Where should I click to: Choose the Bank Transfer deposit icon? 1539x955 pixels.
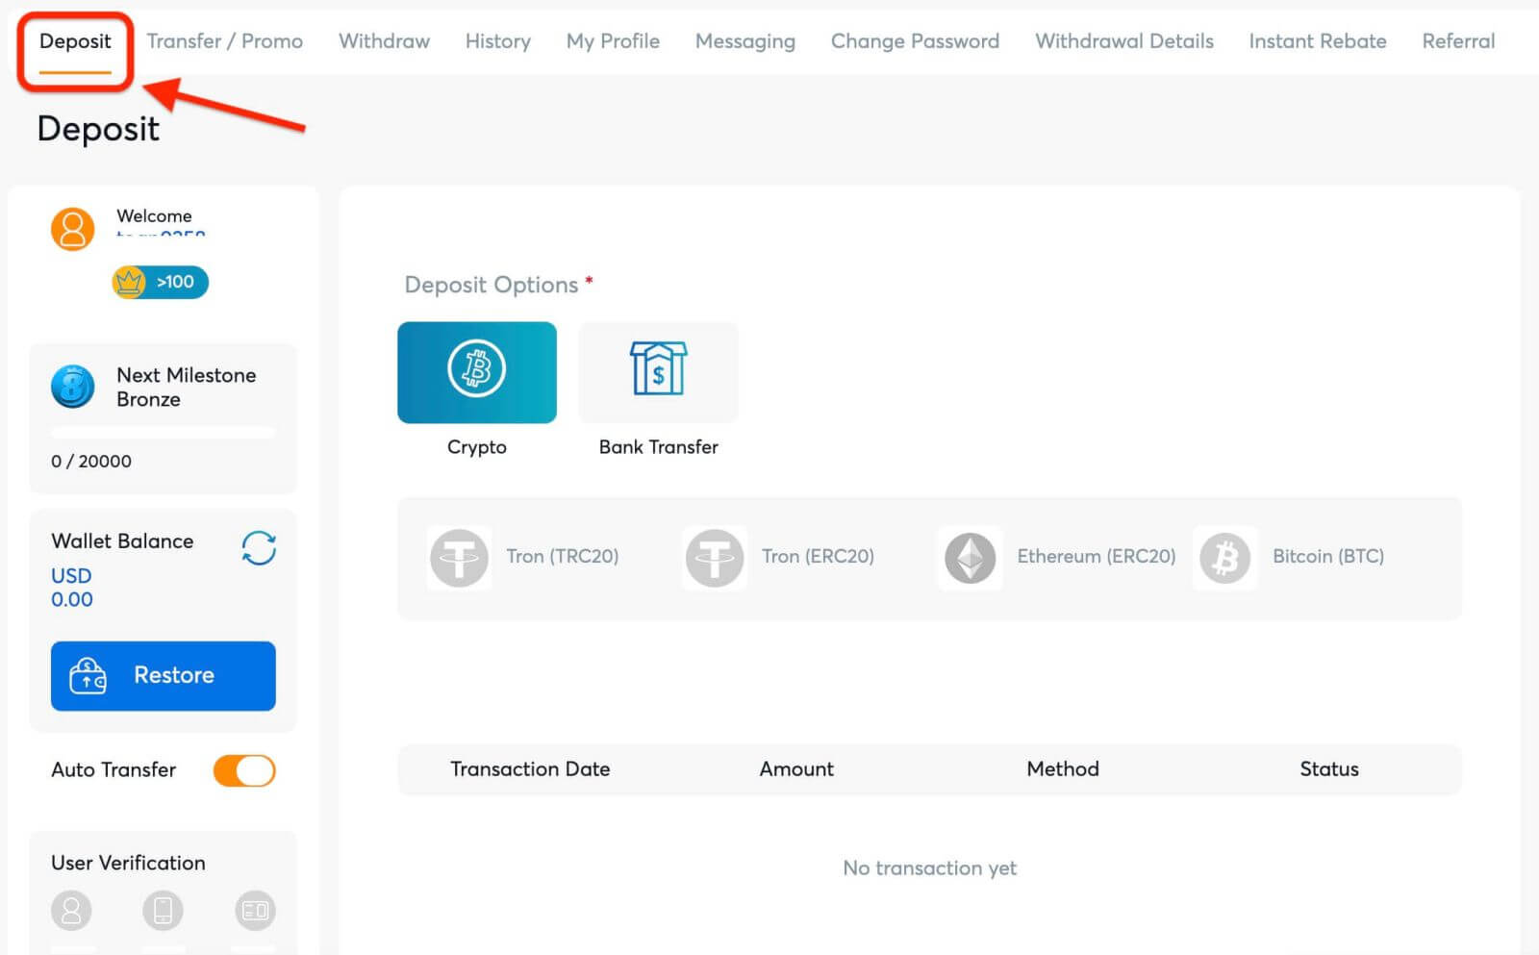click(x=658, y=372)
